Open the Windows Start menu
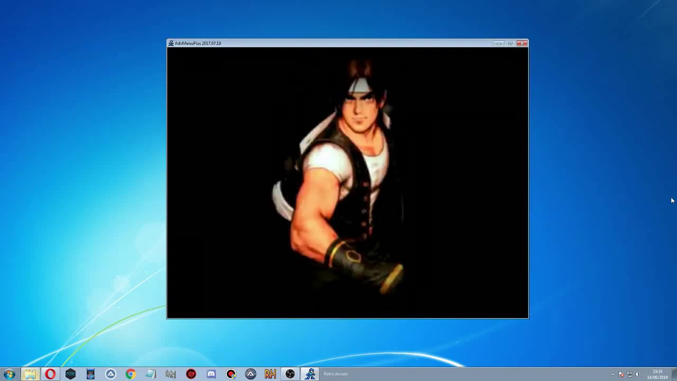Viewport: 677px width, 381px height. (9, 374)
